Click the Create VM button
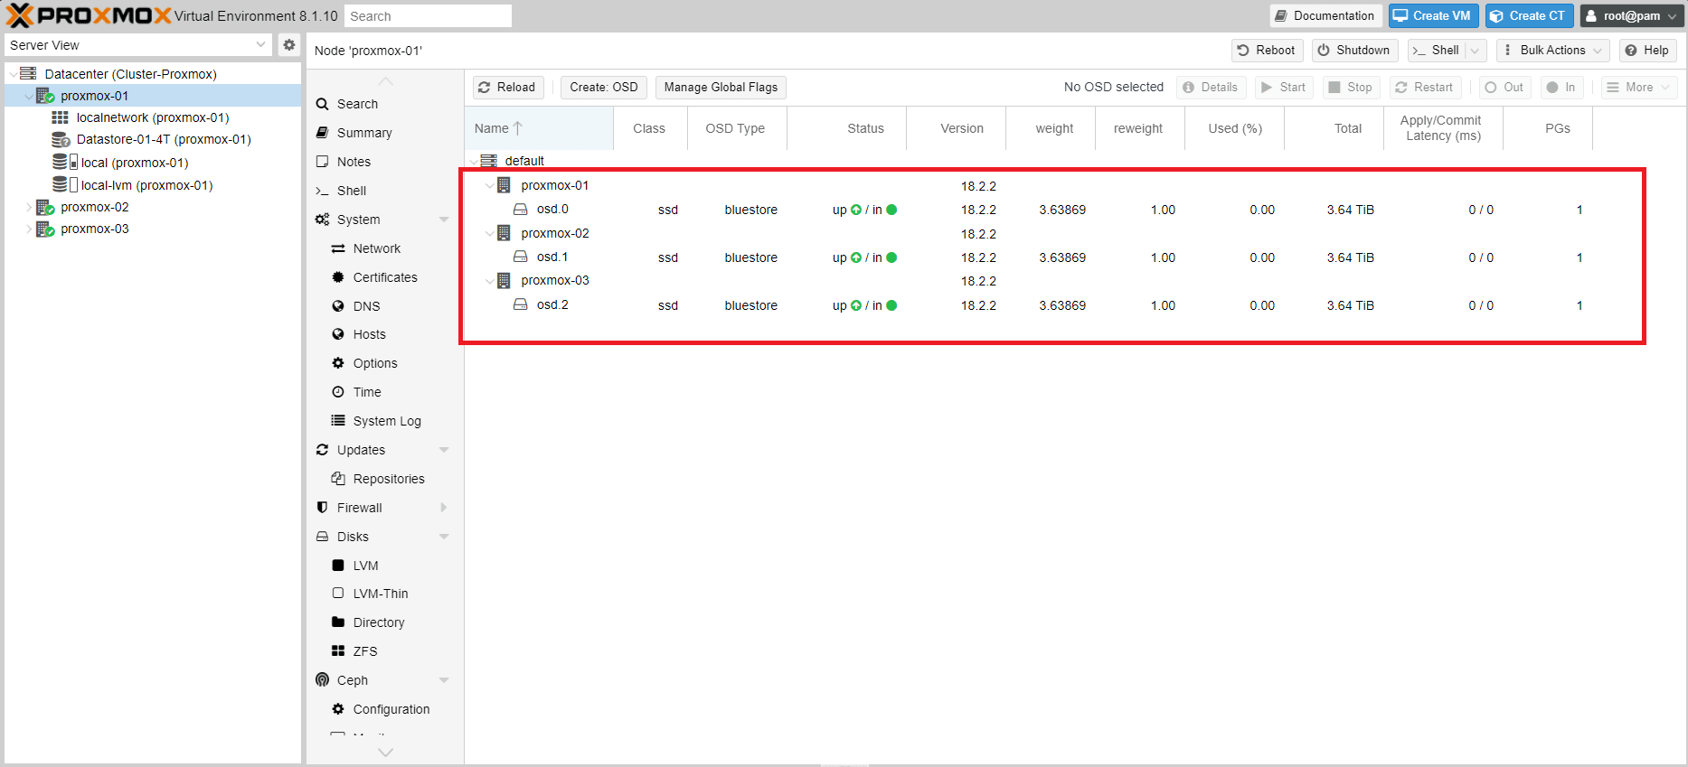Image resolution: width=1688 pixels, height=767 pixels. pyautogui.click(x=1434, y=16)
